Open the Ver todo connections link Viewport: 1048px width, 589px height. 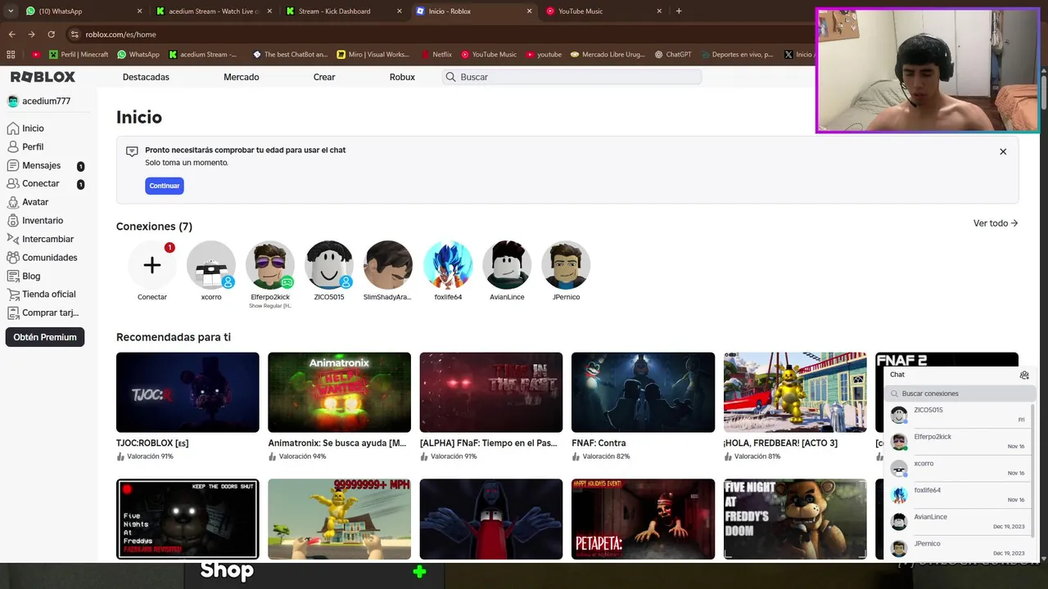[x=996, y=223]
